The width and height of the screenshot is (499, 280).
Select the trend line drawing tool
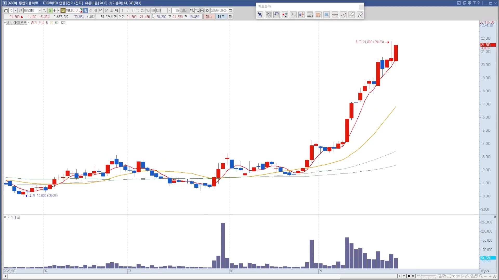click(x=343, y=15)
